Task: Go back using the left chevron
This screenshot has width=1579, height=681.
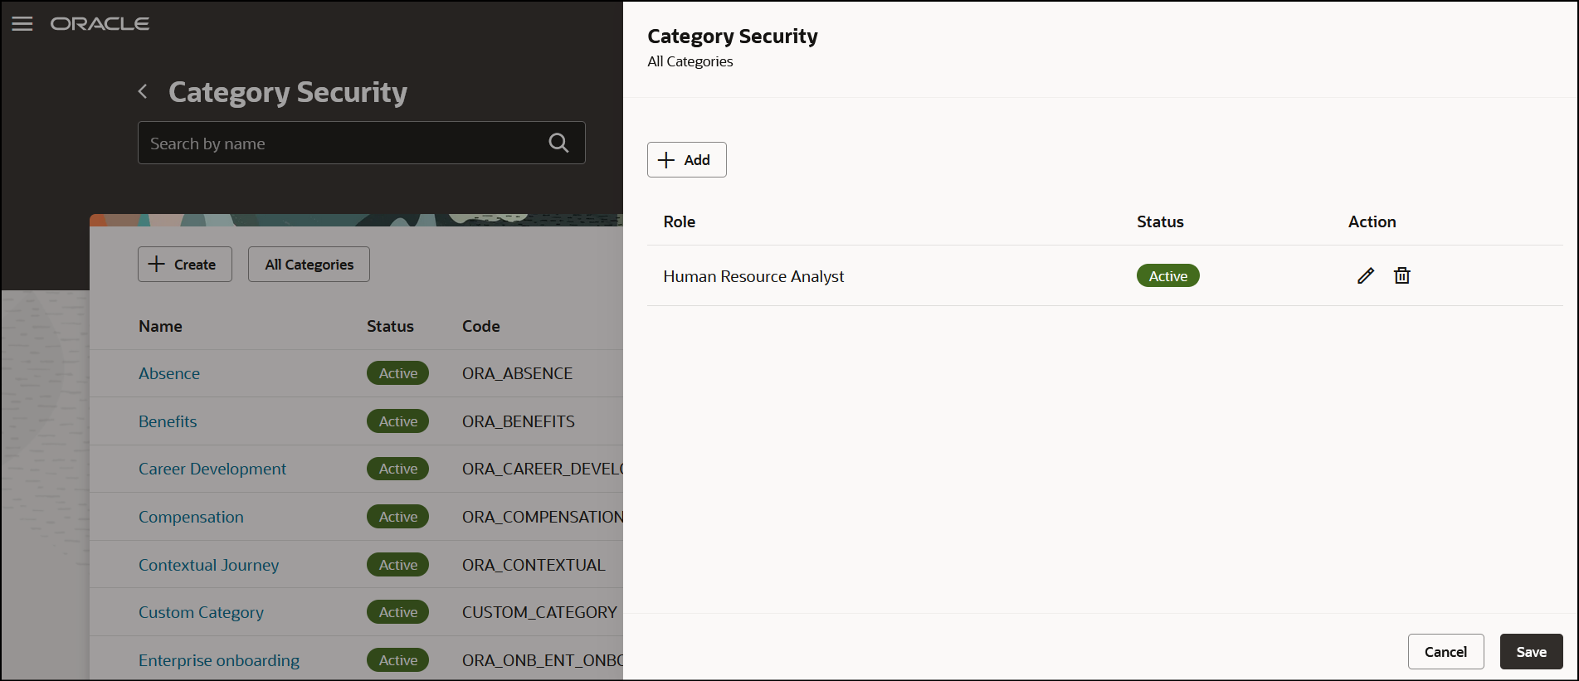Action: click(x=143, y=91)
